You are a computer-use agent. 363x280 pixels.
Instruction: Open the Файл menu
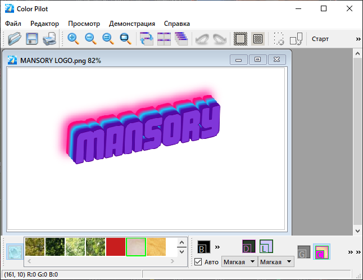click(13, 24)
